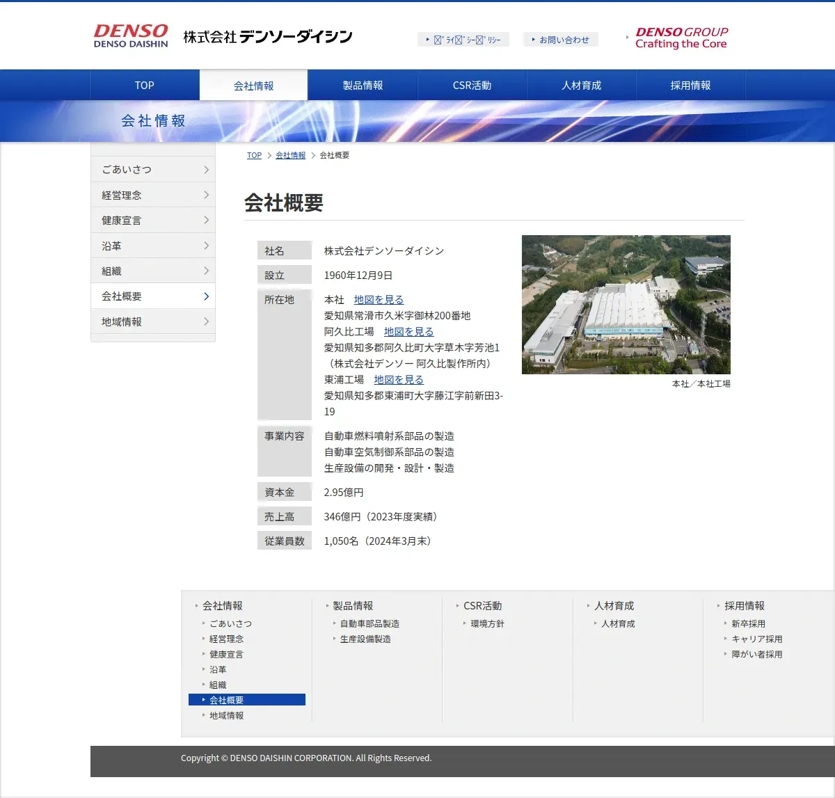Open 経営理念 in footer sitemap
Image resolution: width=835 pixels, height=798 pixels.
[x=227, y=639]
